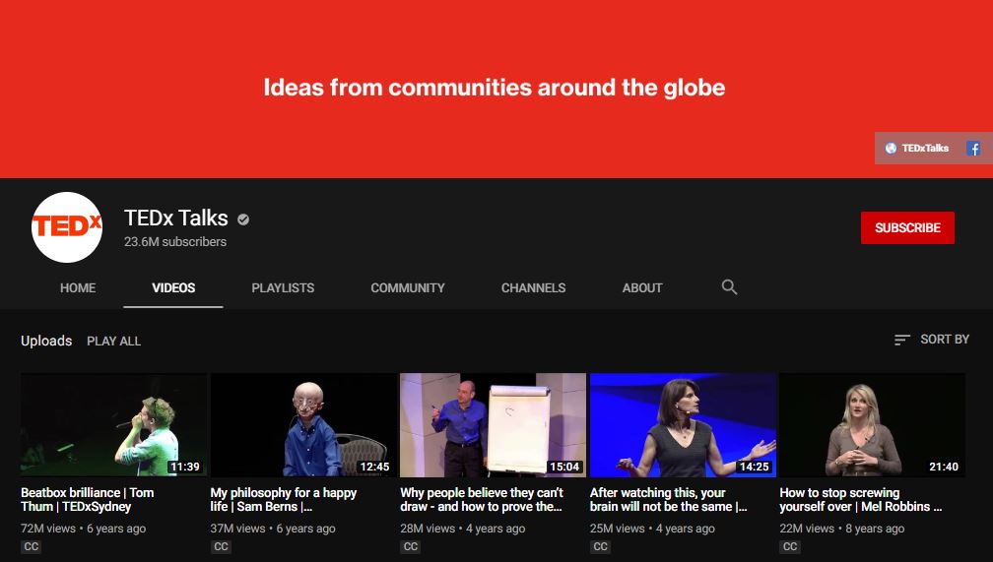The image size is (993, 562).
Task: Click the 23.6M subscribers text
Action: point(175,242)
